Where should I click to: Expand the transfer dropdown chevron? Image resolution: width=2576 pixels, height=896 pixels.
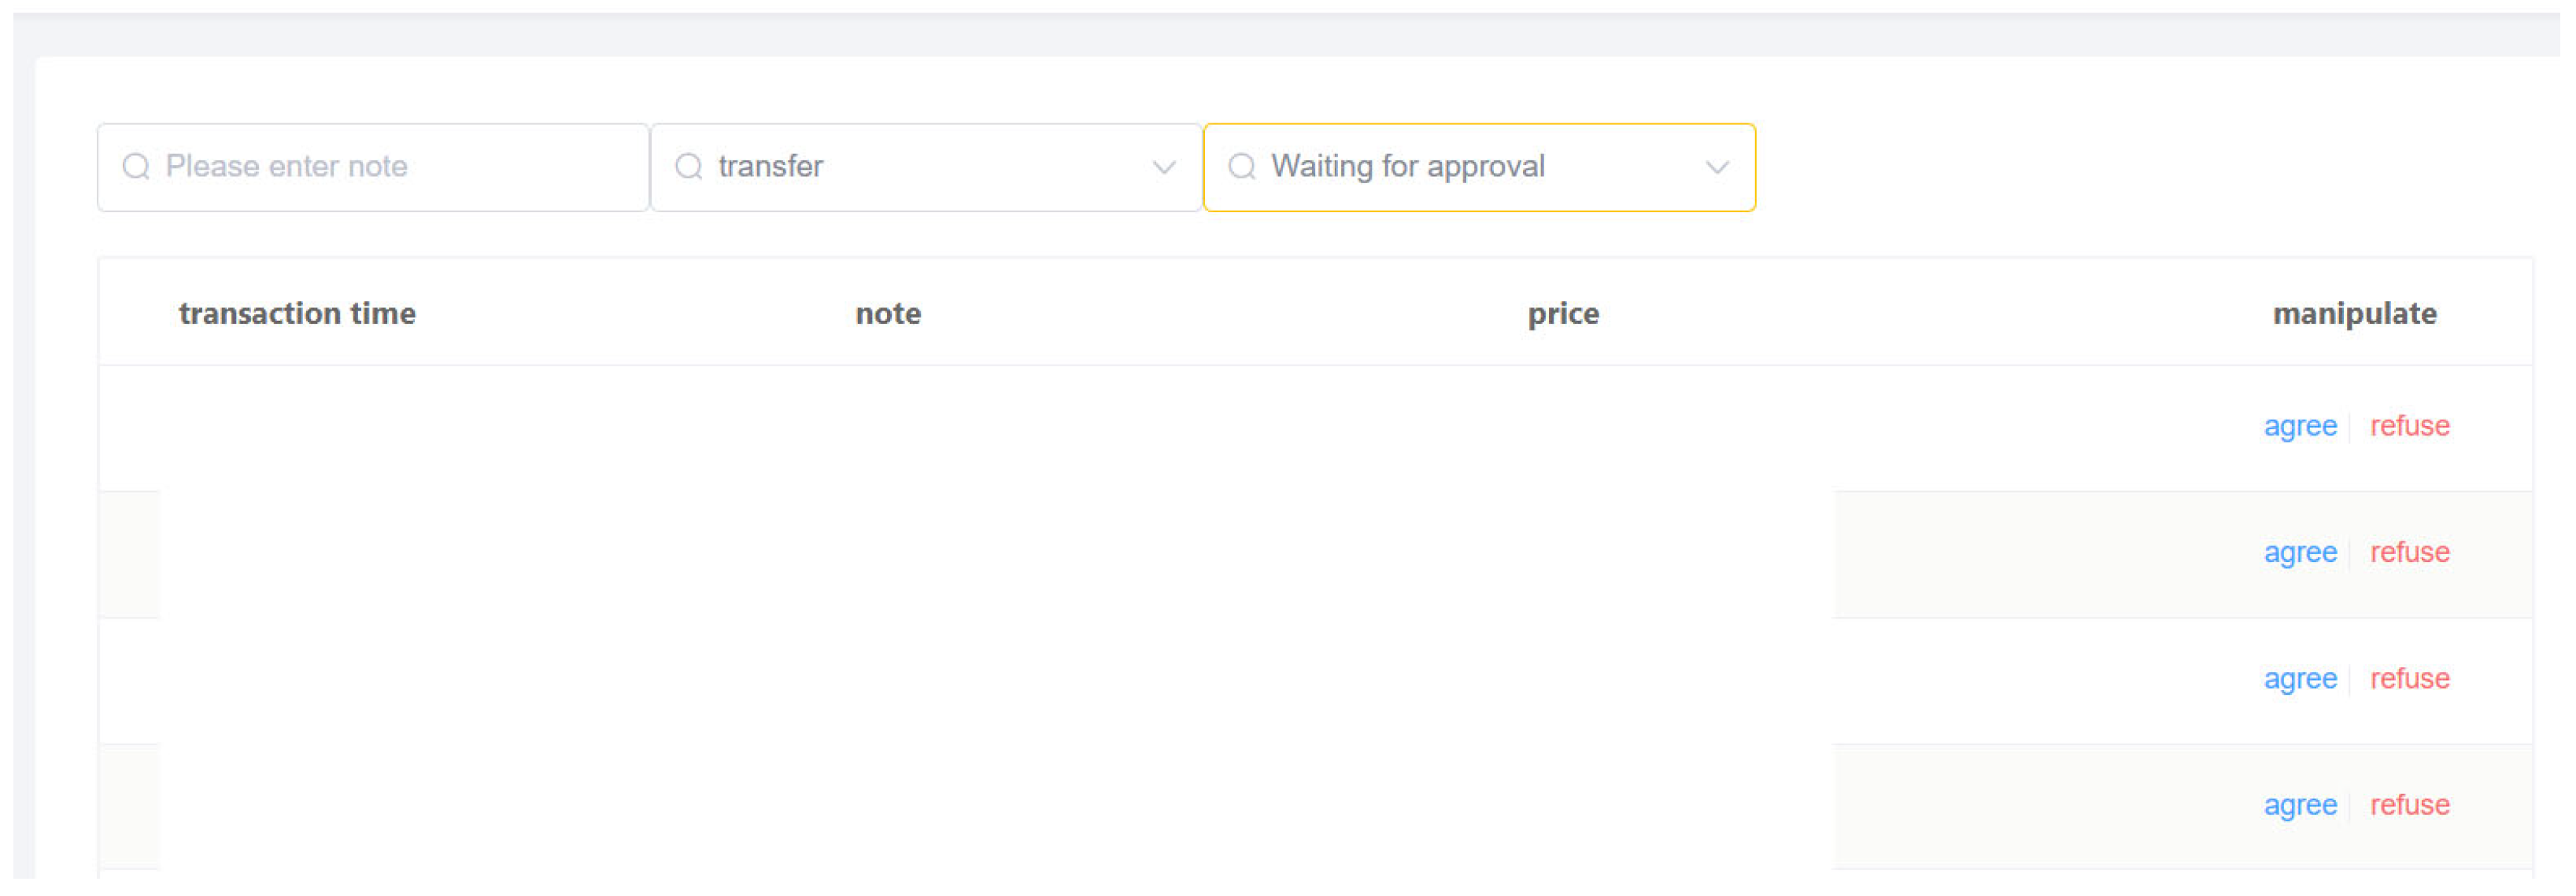[x=1164, y=168]
